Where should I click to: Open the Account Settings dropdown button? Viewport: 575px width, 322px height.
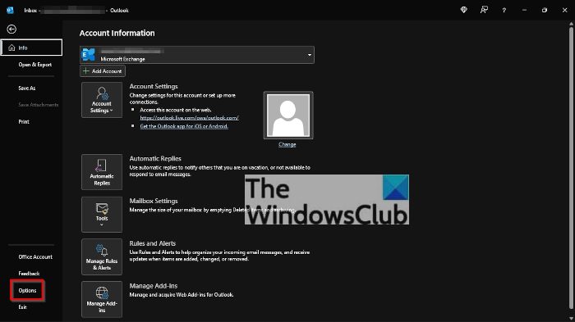[102, 100]
